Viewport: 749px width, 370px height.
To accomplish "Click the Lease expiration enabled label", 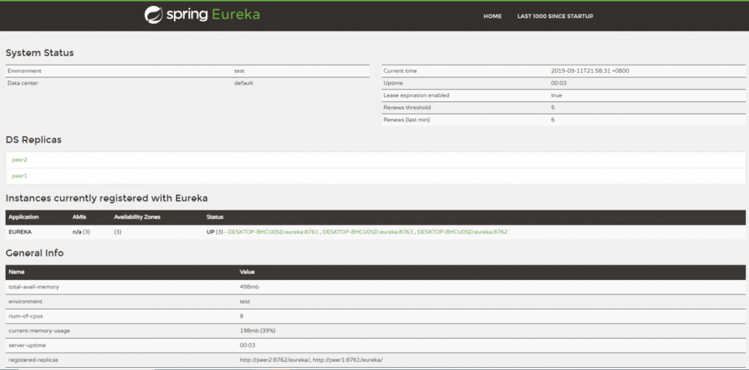I will tap(416, 95).
